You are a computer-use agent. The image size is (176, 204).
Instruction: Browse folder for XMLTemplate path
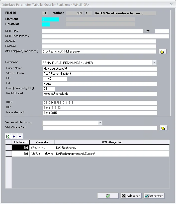[162, 52]
